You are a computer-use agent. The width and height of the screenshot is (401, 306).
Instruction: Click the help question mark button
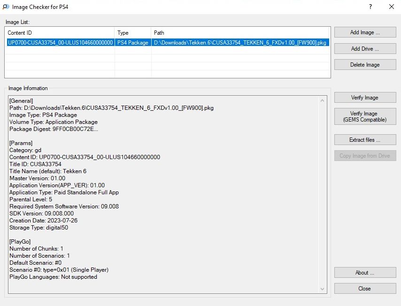point(370,7)
